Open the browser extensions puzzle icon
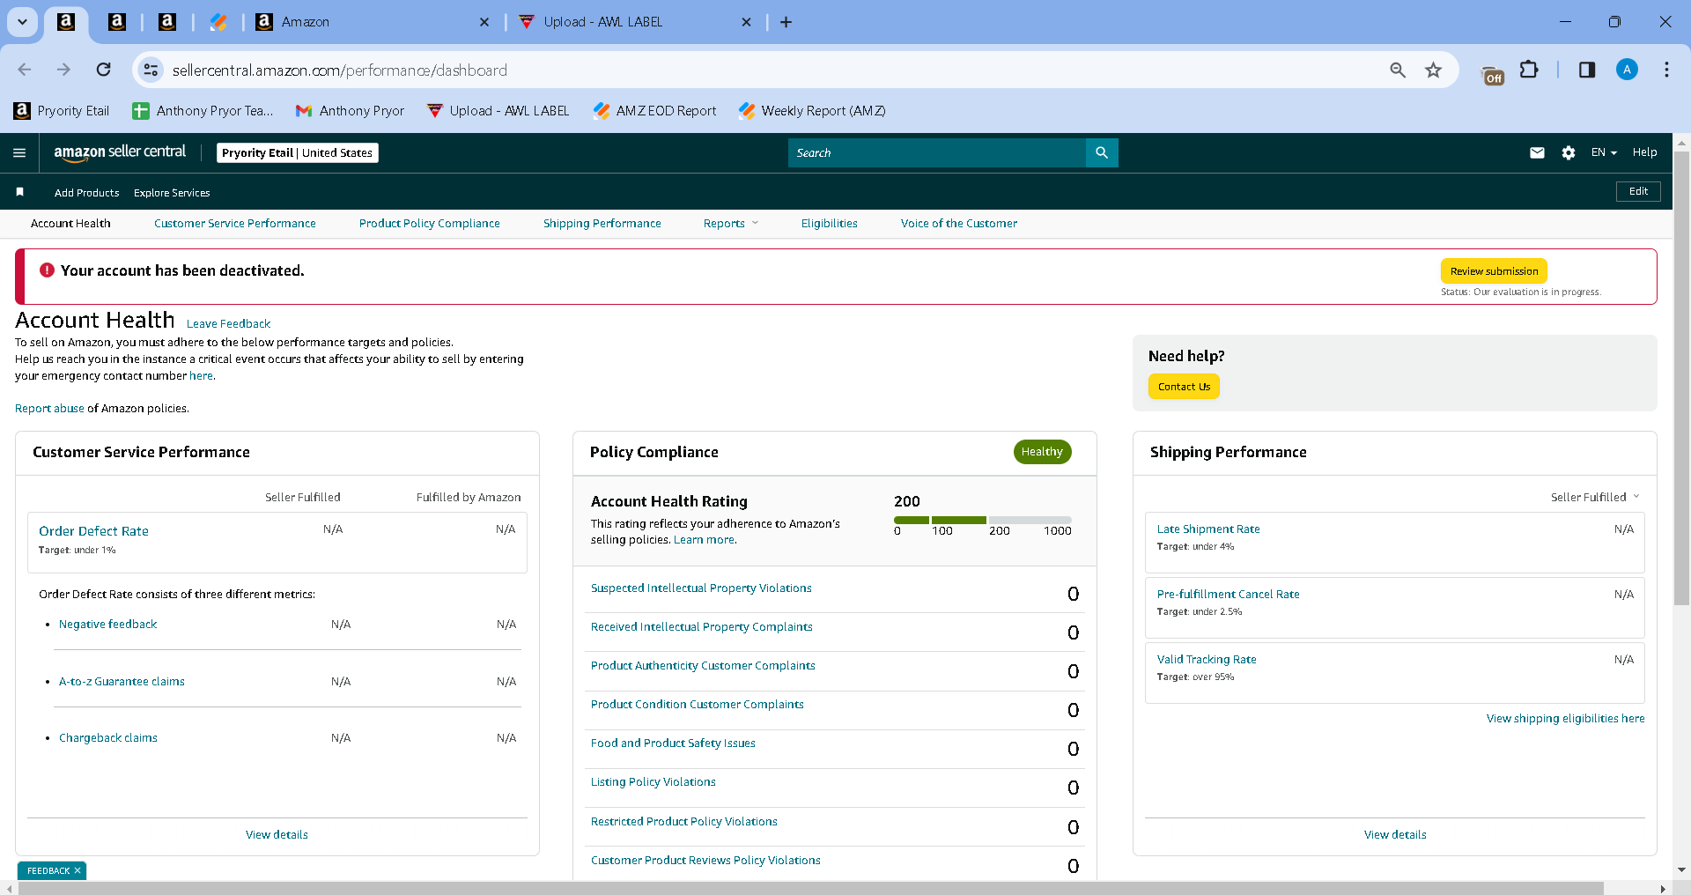The height and width of the screenshot is (895, 1691). pyautogui.click(x=1530, y=70)
